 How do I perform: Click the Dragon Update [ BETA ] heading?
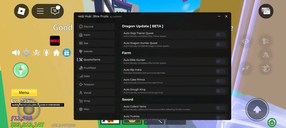click(x=143, y=26)
